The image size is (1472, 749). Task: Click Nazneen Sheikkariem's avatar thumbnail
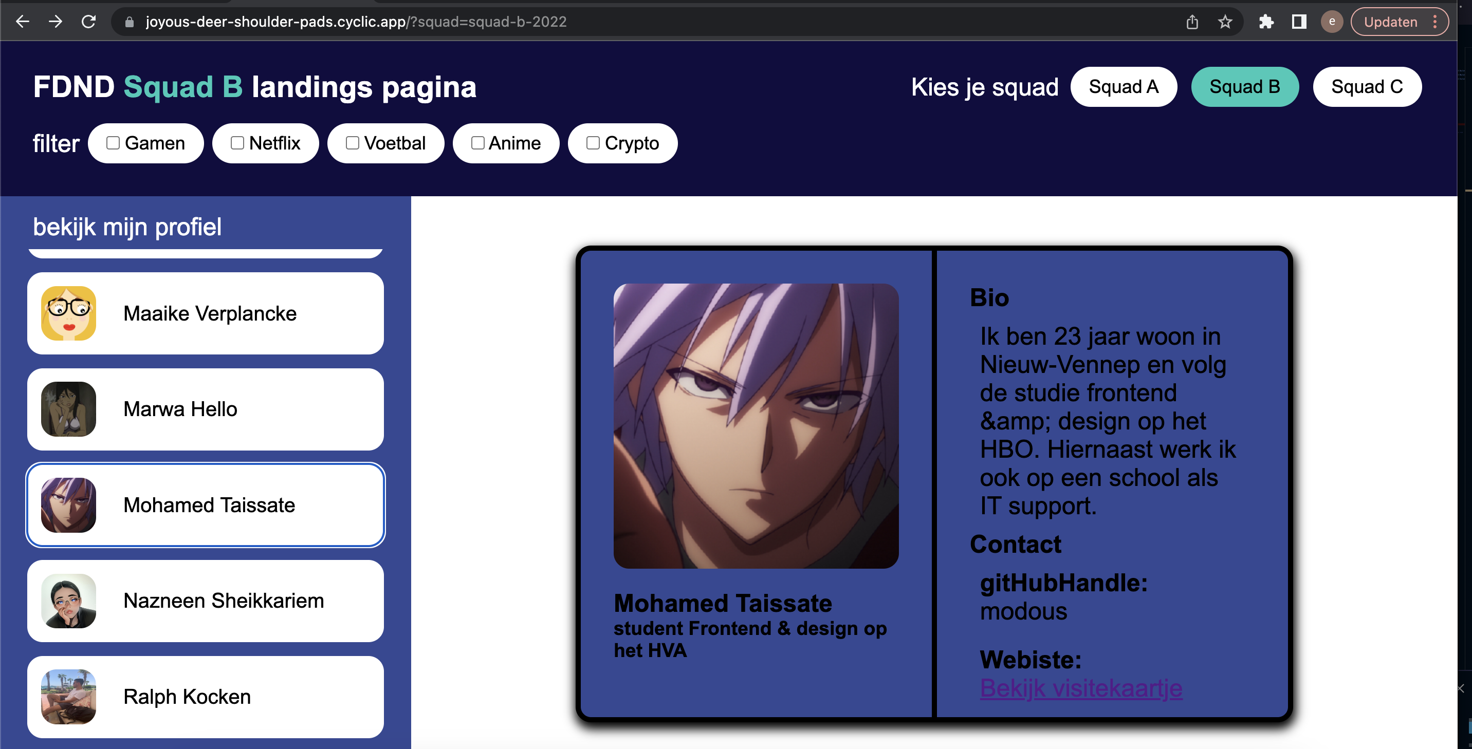pos(68,601)
